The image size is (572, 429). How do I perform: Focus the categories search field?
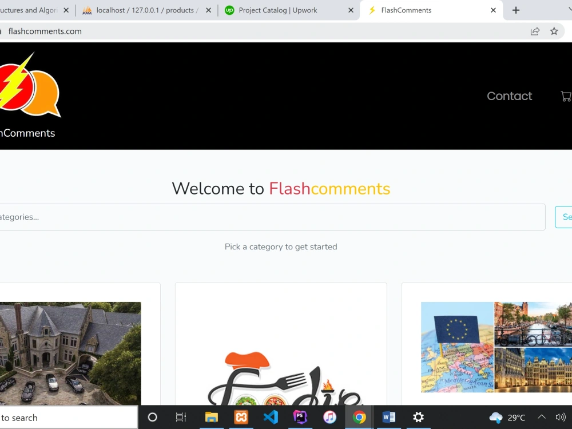pyautogui.click(x=272, y=217)
